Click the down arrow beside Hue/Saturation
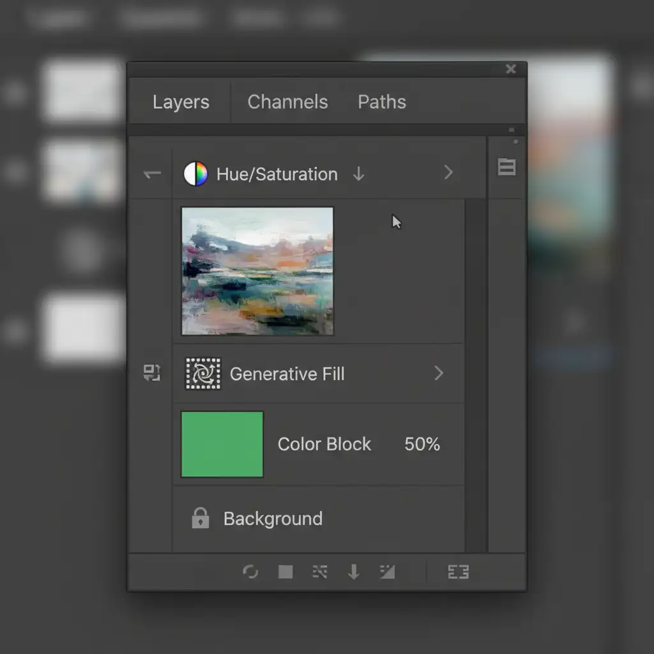Image resolution: width=654 pixels, height=654 pixels. 358,174
